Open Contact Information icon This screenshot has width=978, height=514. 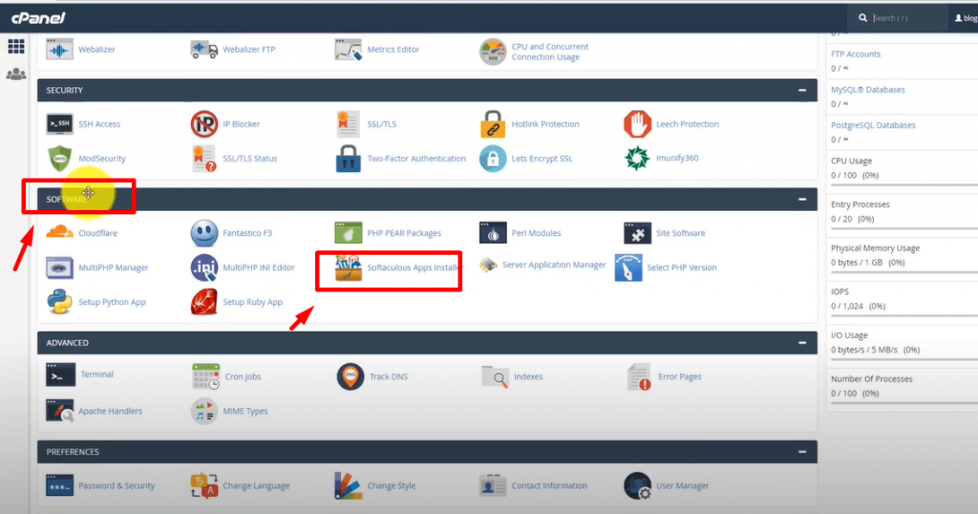(x=493, y=486)
